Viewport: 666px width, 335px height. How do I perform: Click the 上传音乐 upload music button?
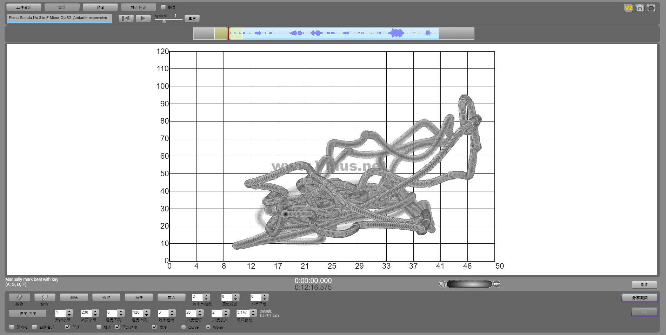click(x=24, y=7)
